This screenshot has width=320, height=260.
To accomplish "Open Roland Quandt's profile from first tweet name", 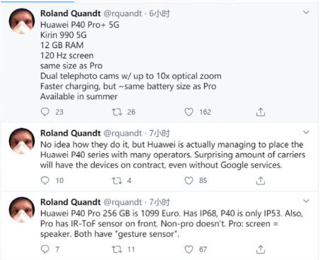I will 71,13.
